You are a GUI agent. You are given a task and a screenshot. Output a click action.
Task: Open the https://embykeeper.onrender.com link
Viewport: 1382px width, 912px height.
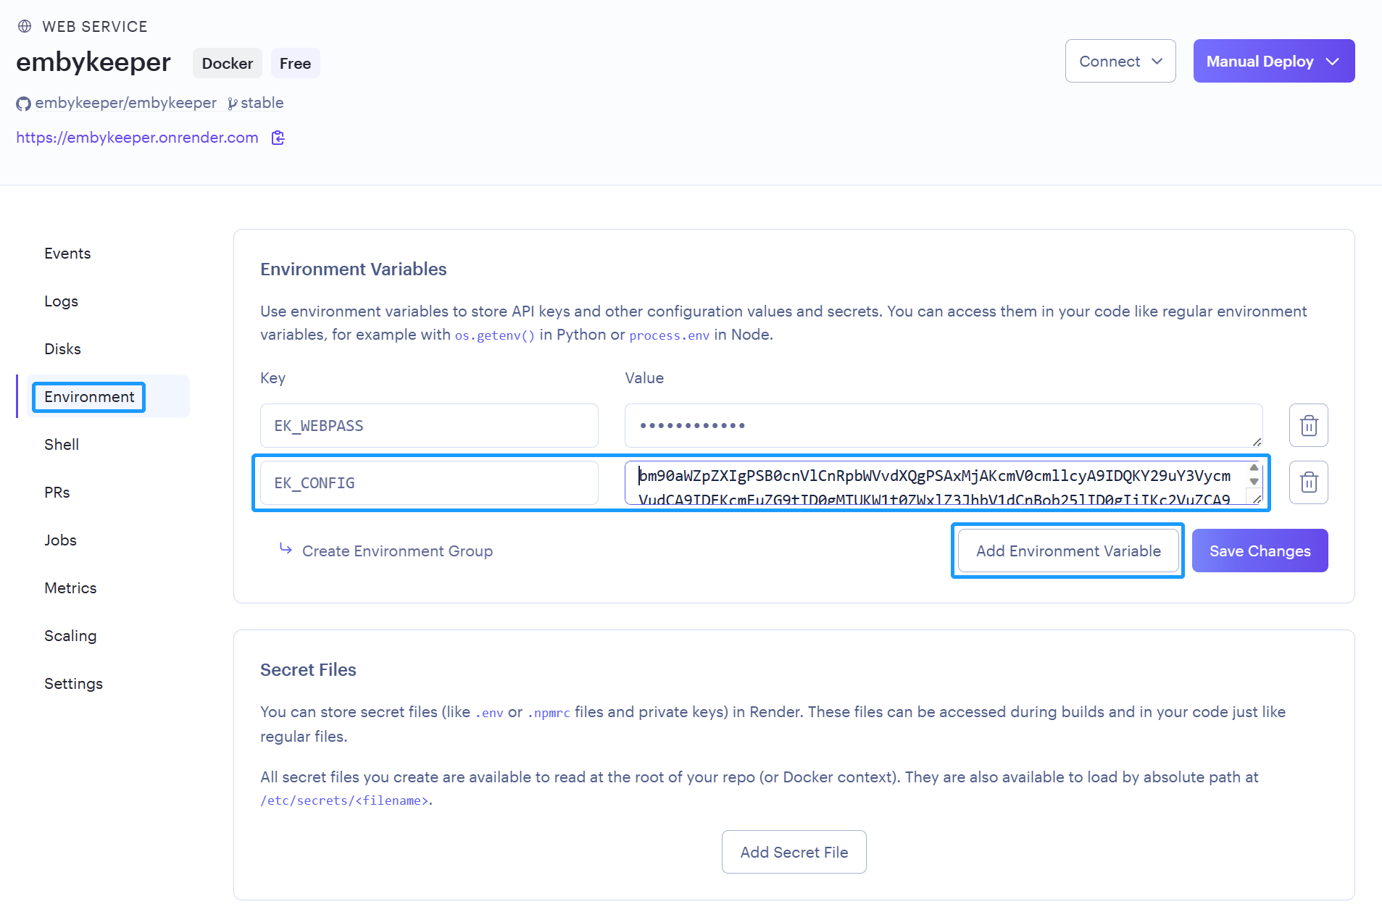(x=137, y=138)
